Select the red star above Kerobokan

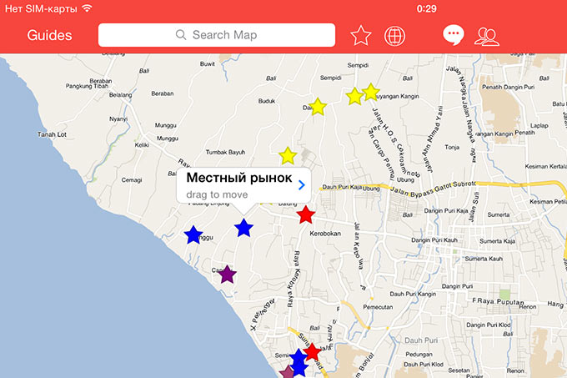click(306, 214)
